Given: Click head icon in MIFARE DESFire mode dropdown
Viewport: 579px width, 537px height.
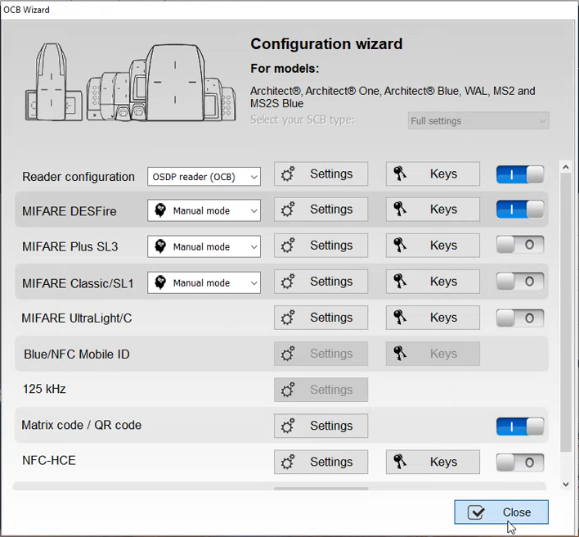Looking at the screenshot, I should [160, 210].
